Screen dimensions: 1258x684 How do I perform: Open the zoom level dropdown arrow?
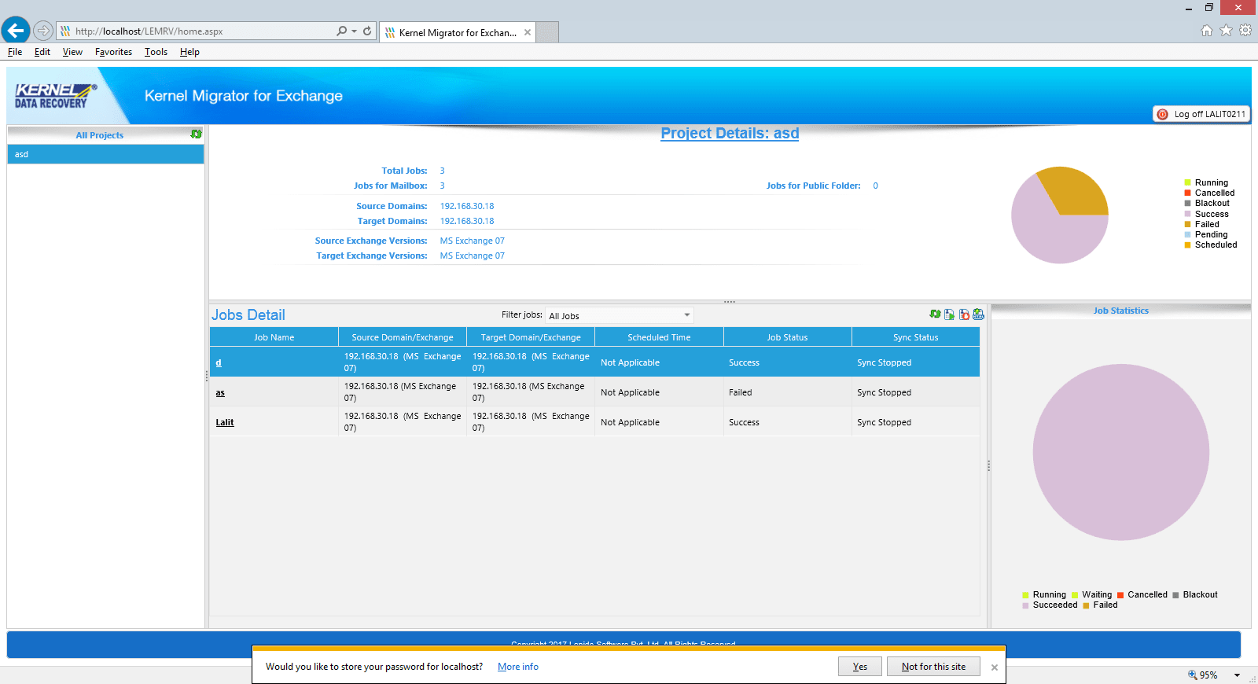pyautogui.click(x=1237, y=675)
